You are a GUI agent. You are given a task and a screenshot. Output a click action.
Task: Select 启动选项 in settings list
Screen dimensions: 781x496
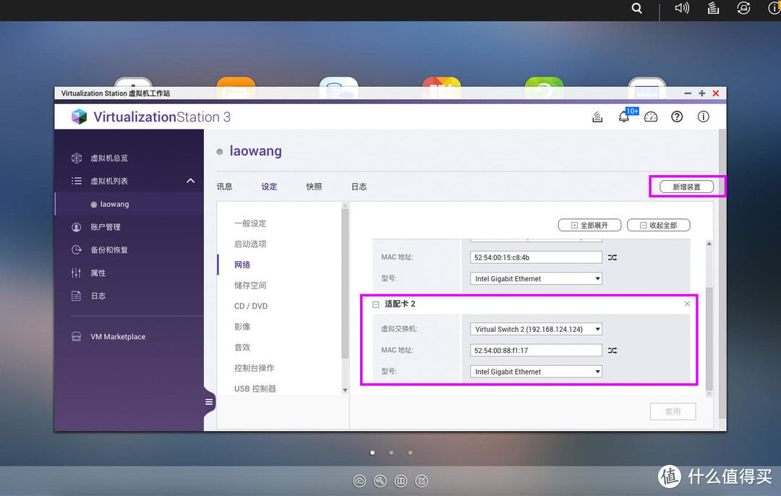click(250, 244)
